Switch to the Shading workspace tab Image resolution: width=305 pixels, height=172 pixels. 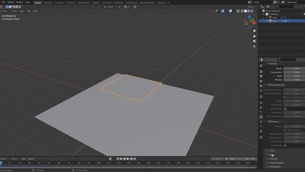96,3
